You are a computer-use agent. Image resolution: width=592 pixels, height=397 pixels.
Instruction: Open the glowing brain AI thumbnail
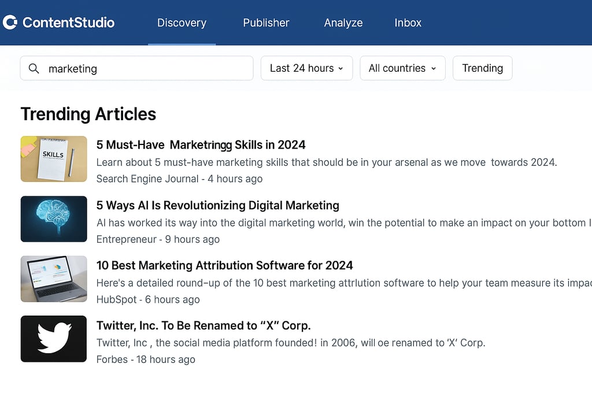coord(54,219)
